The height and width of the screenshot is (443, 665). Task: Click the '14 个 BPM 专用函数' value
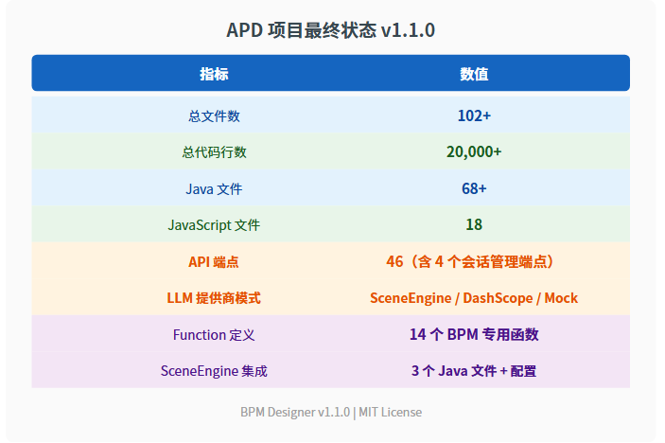coord(474,334)
